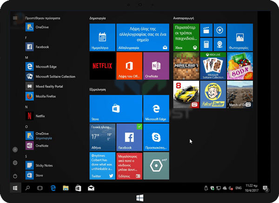
Task: Open the Xbox tile
Action: tap(186, 37)
